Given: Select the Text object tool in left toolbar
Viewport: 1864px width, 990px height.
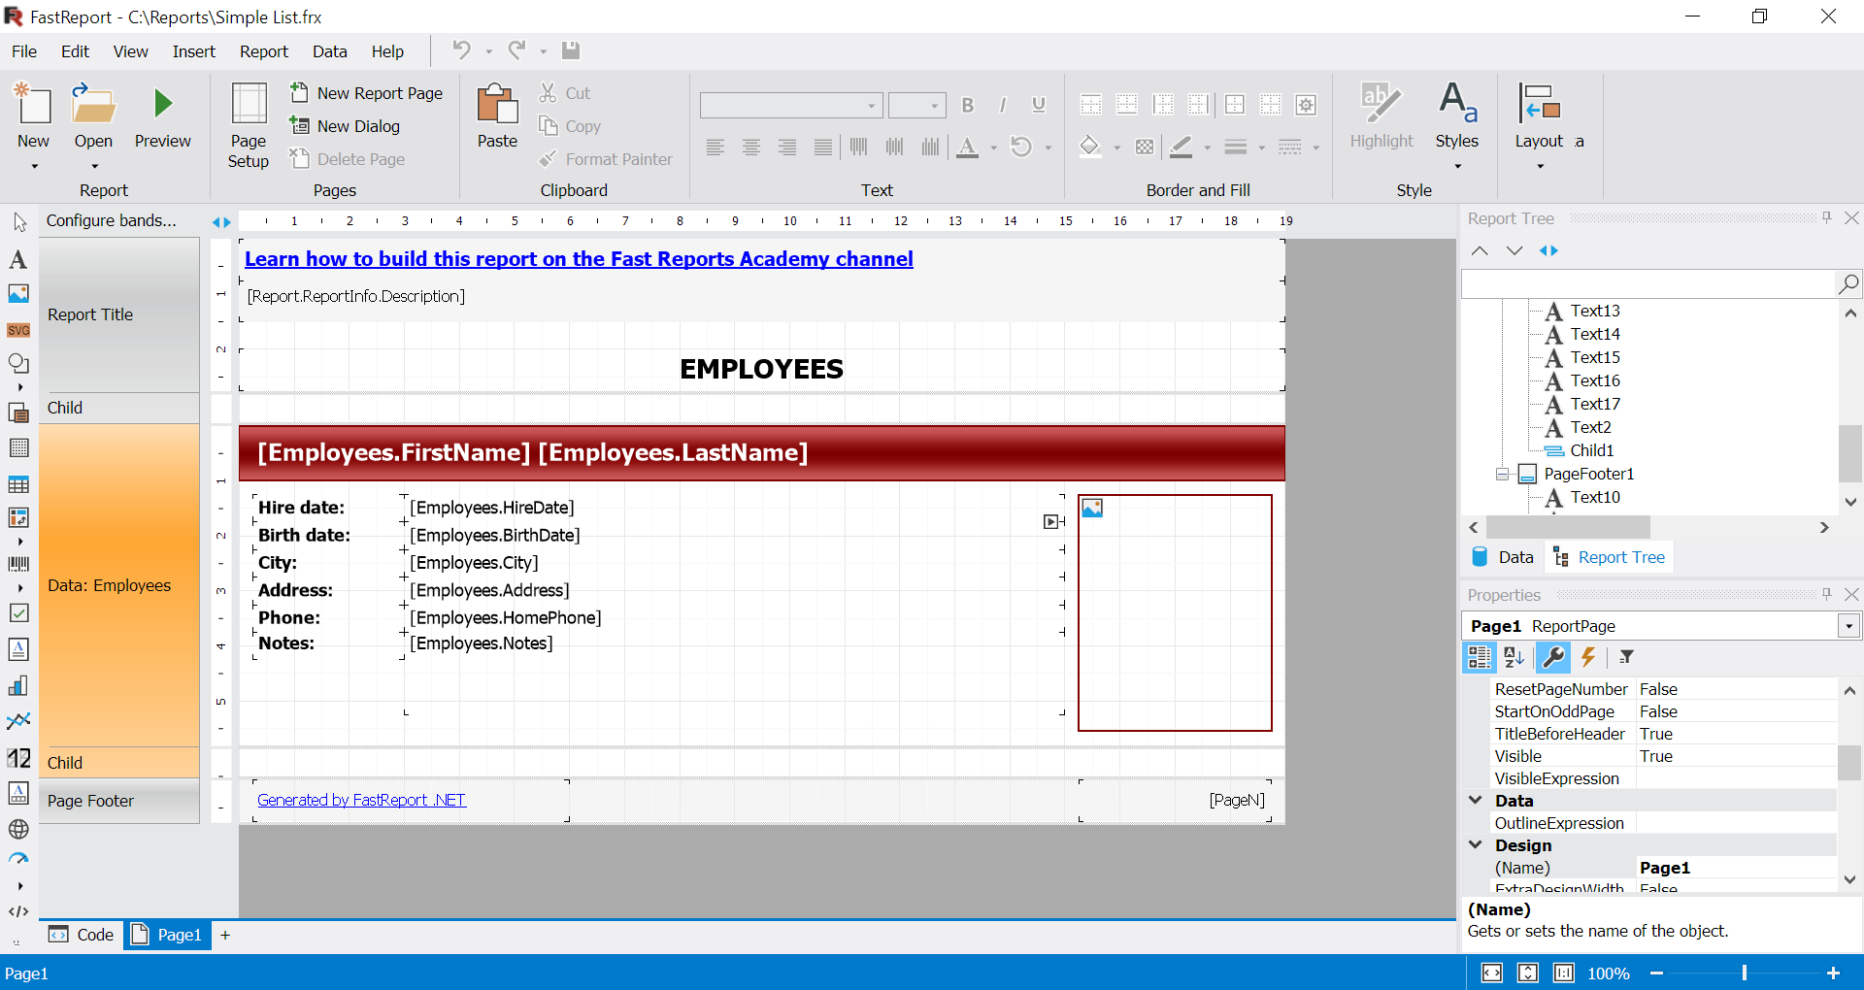Looking at the screenshot, I should coord(17,260).
